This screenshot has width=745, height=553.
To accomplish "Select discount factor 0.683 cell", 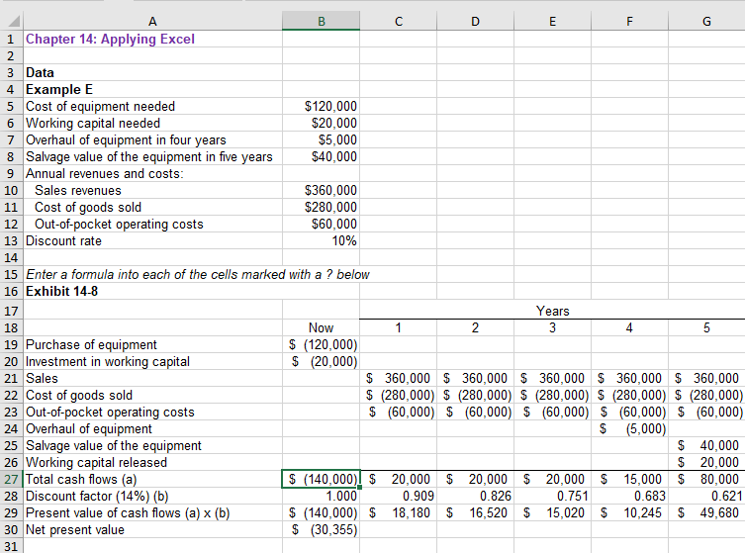I will point(629,496).
